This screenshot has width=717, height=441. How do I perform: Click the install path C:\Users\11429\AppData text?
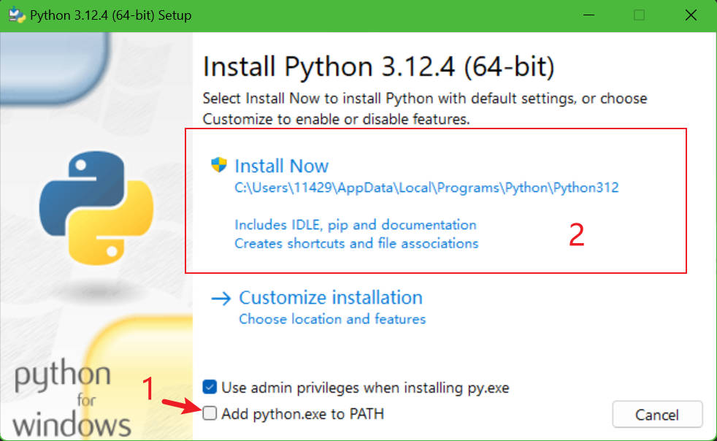426,188
